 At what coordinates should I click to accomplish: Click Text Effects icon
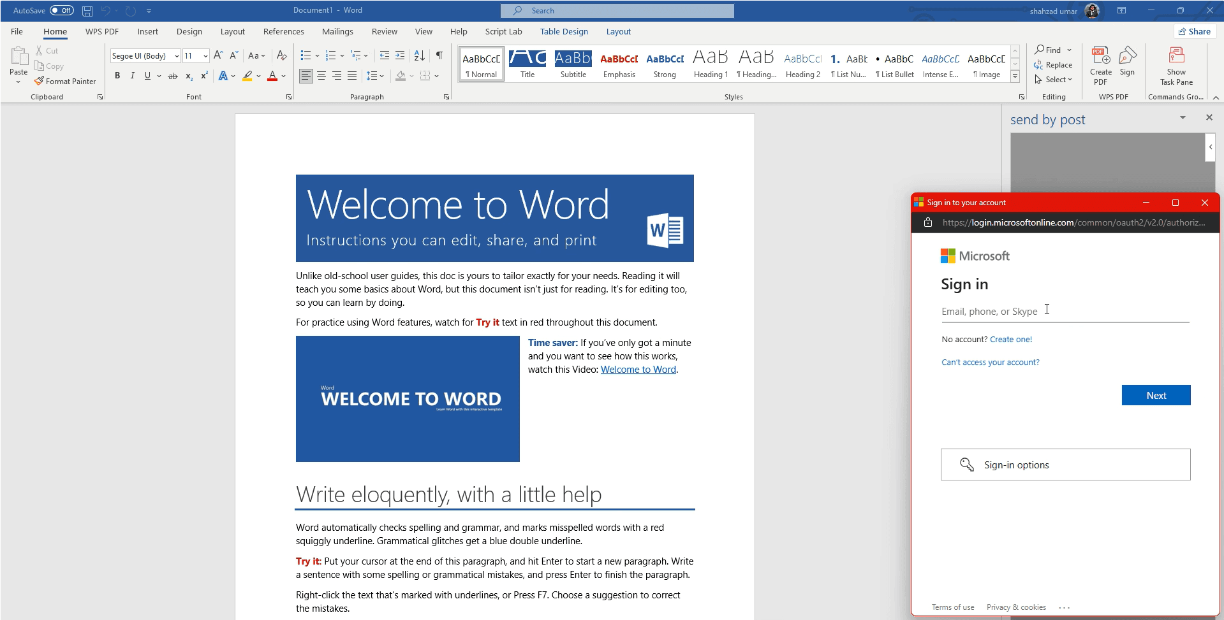[223, 76]
